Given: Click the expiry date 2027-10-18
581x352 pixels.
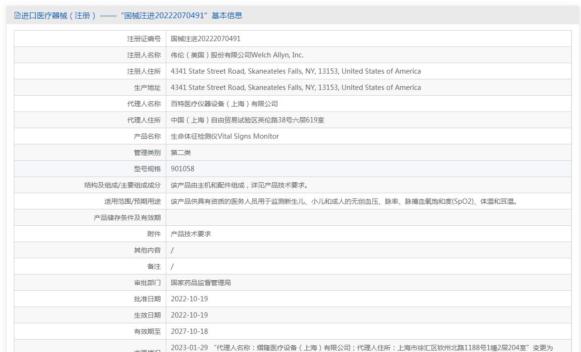Looking at the screenshot, I should [x=189, y=331].
